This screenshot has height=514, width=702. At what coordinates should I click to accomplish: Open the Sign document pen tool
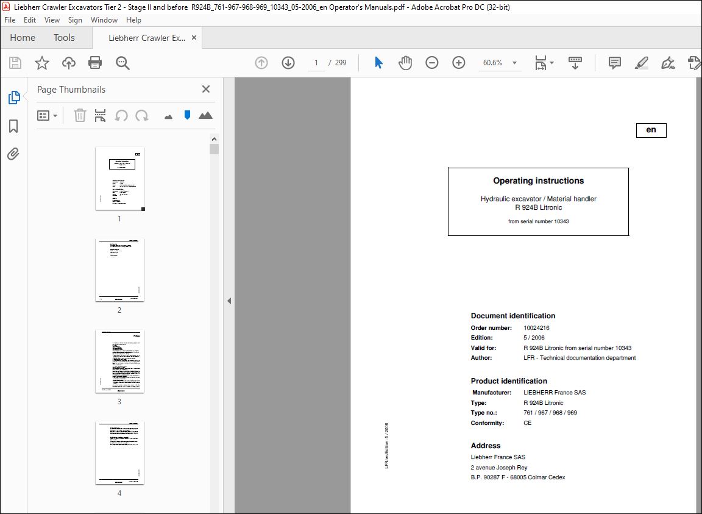tap(668, 63)
